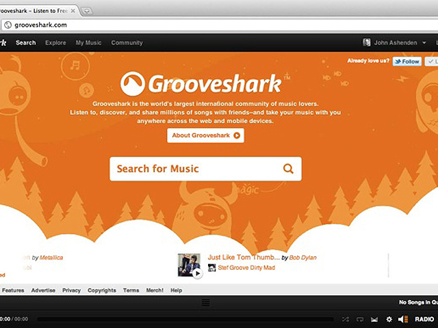
Task: Open the Features footer link
Action: 13,290
